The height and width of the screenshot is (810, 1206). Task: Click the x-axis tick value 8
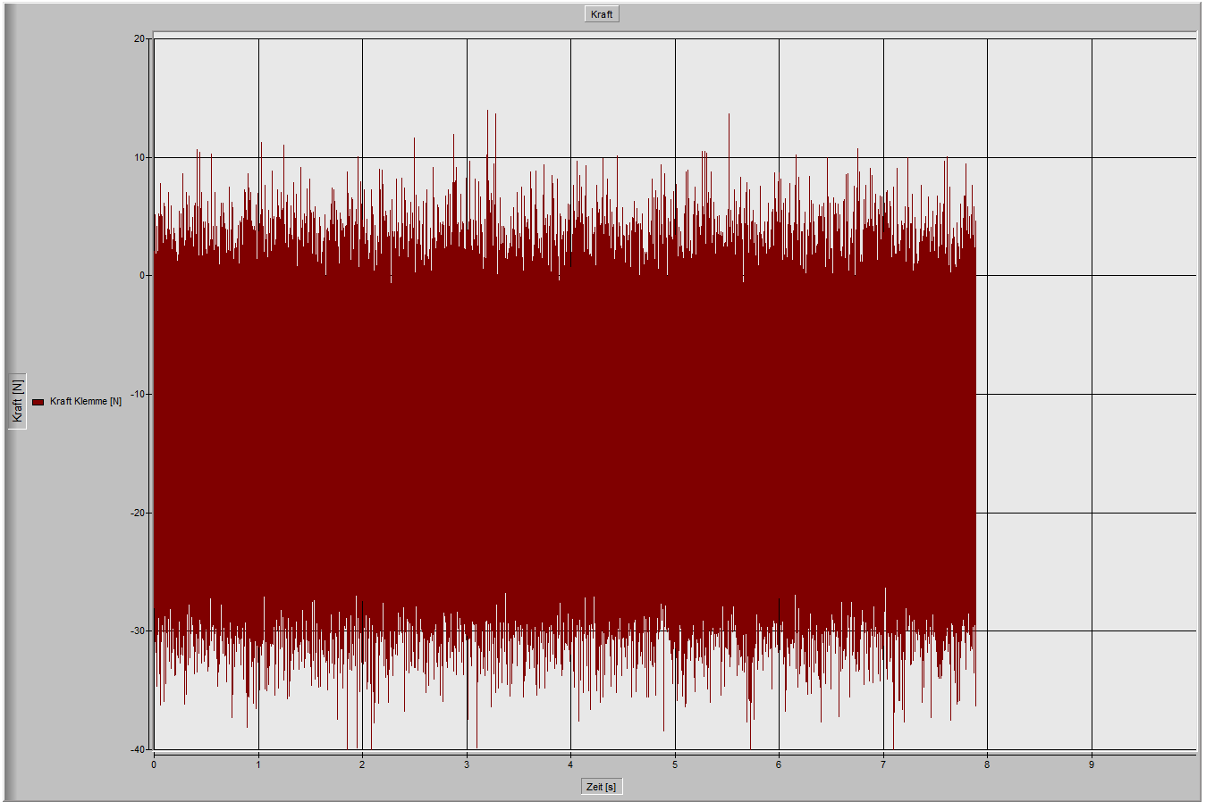click(987, 764)
